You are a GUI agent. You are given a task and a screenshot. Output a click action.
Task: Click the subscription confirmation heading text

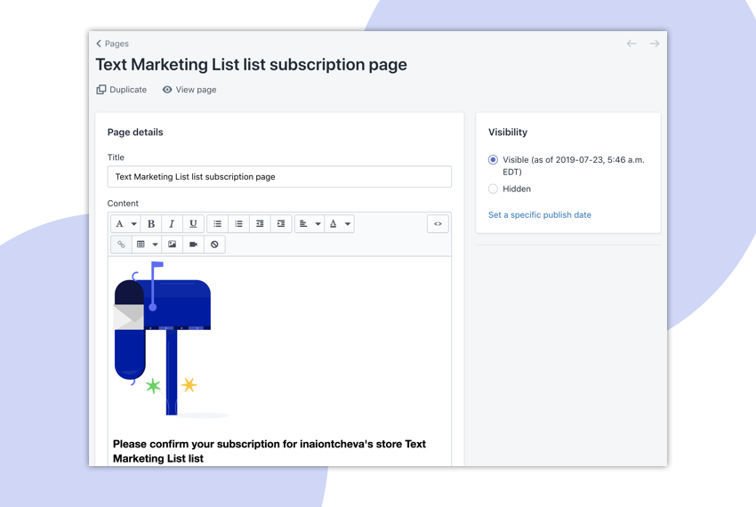[269, 451]
